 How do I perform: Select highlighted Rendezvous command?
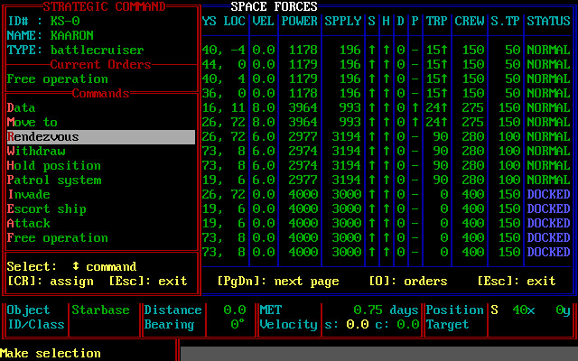click(43, 137)
